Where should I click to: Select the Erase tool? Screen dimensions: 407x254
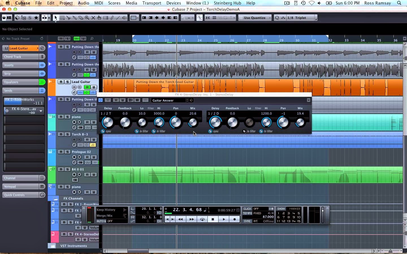pos(81,18)
